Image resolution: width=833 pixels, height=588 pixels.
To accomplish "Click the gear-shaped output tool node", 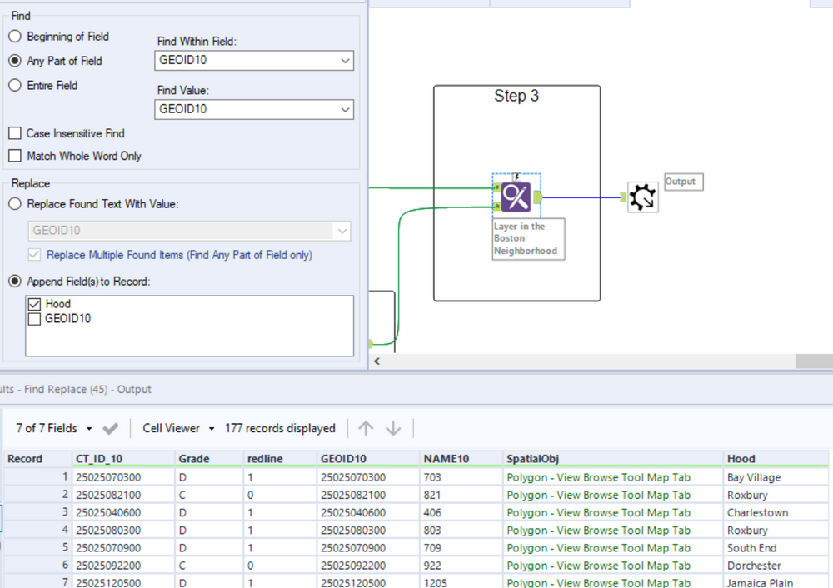I will click(642, 197).
